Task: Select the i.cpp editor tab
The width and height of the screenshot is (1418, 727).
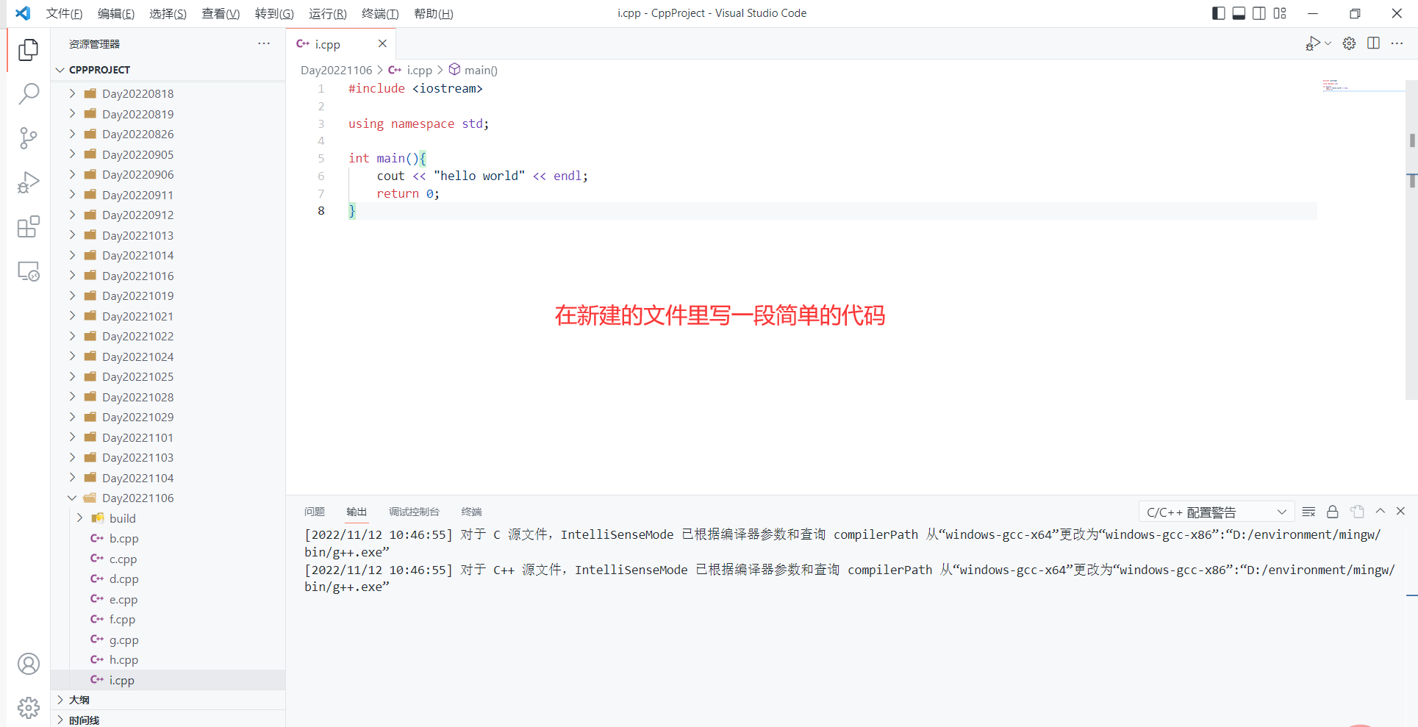Action: coord(342,43)
